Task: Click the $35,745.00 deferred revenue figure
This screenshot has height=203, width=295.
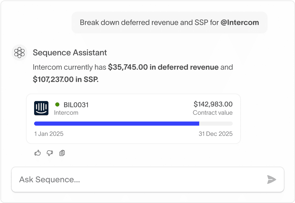Action: click(128, 67)
